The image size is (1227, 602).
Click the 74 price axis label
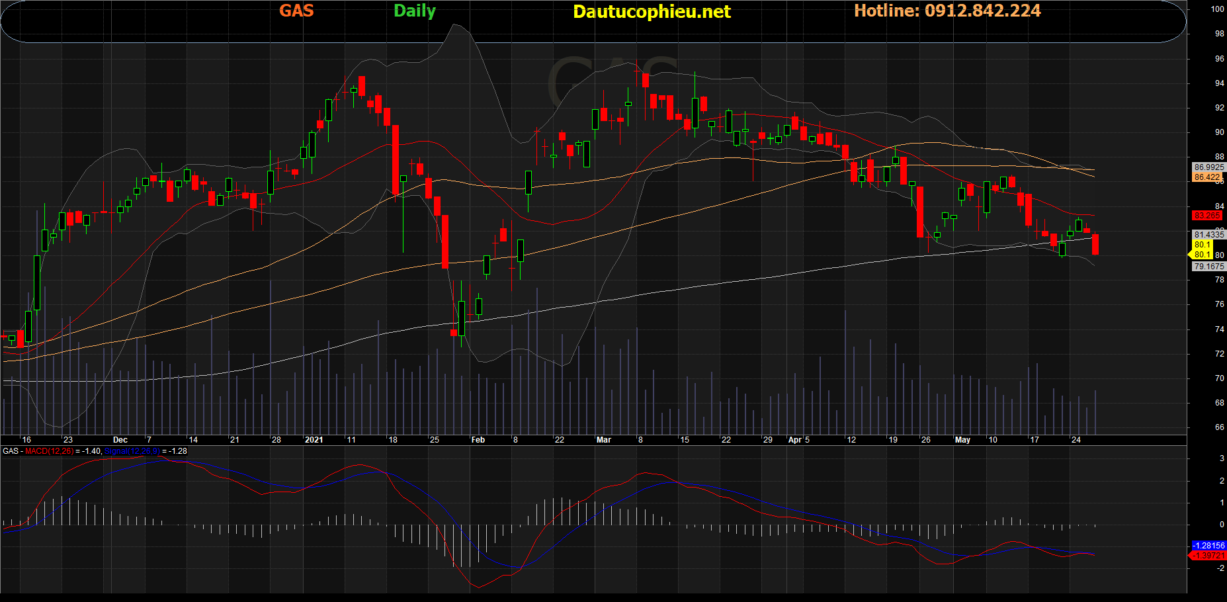pos(1220,329)
